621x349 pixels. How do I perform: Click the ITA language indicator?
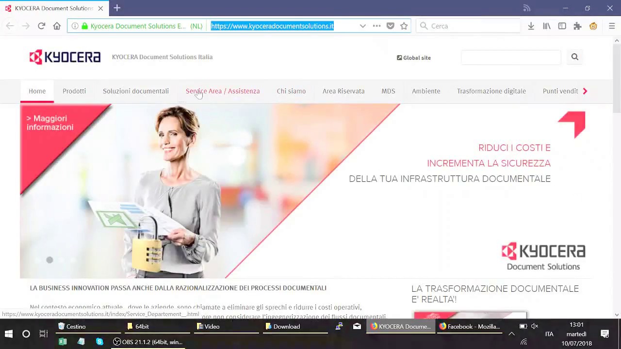click(549, 334)
